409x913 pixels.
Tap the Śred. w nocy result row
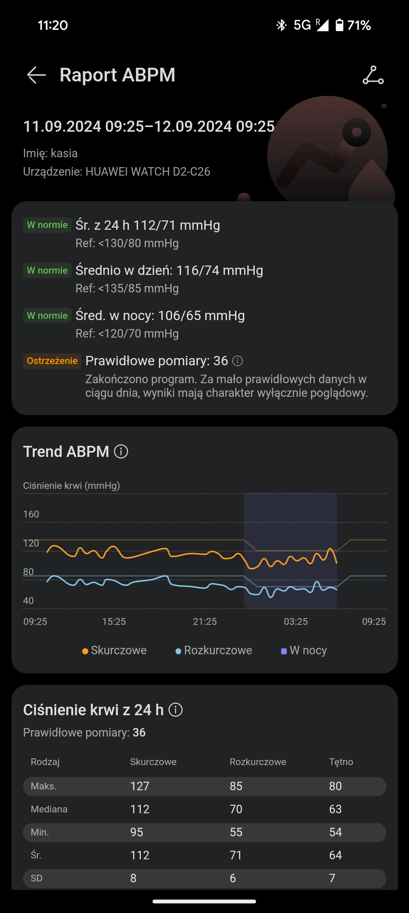coord(160,316)
